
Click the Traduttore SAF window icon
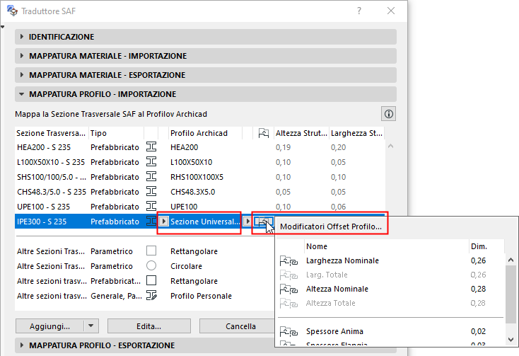(12, 11)
